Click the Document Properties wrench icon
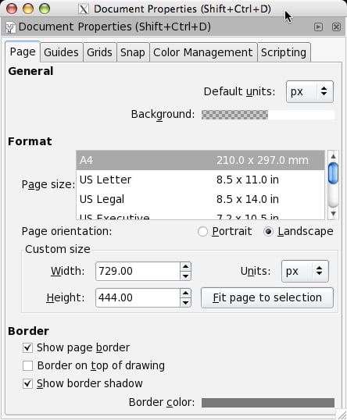 (x=10, y=27)
